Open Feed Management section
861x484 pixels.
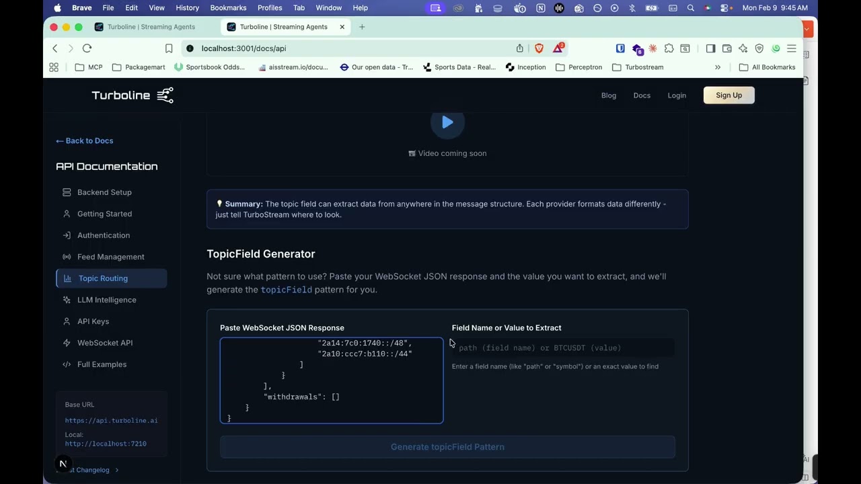coord(112,257)
